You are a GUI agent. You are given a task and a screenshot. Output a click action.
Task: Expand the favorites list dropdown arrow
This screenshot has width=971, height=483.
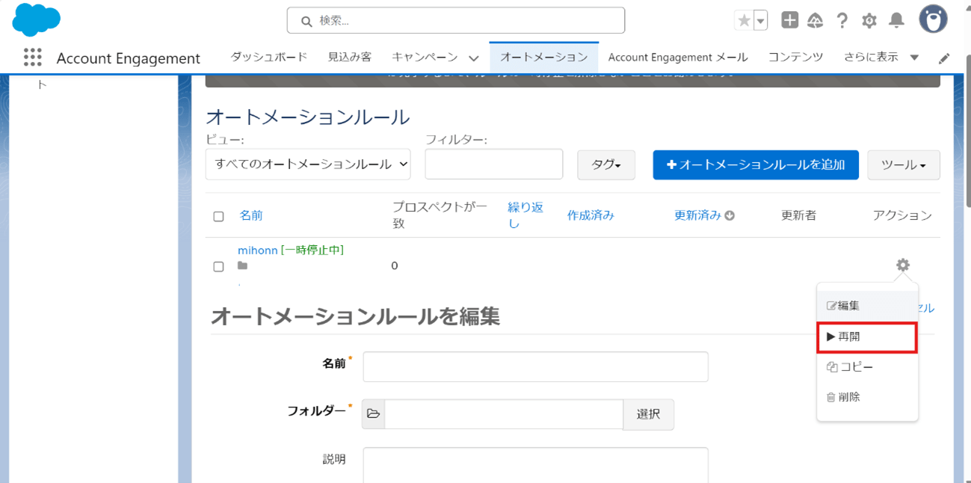point(761,21)
